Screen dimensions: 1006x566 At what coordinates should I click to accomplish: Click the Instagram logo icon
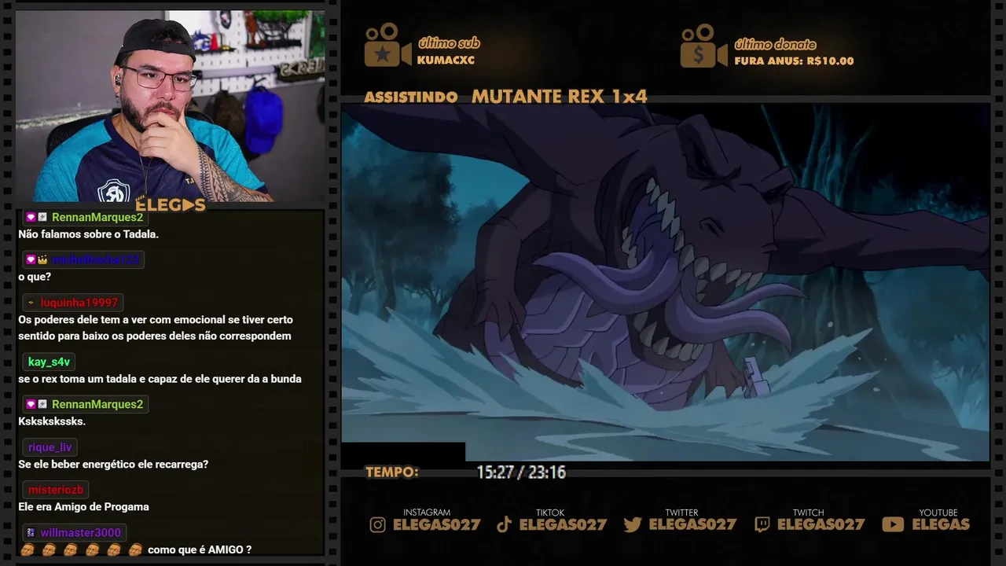(377, 524)
